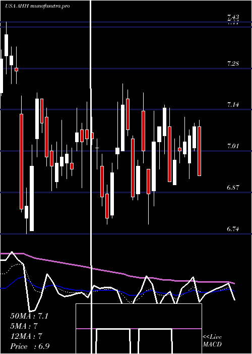Screen dimensions: 252x354
Task: Click the 'USA AHH munafasutra.pro' chart title
Action: click(x=38, y=6)
